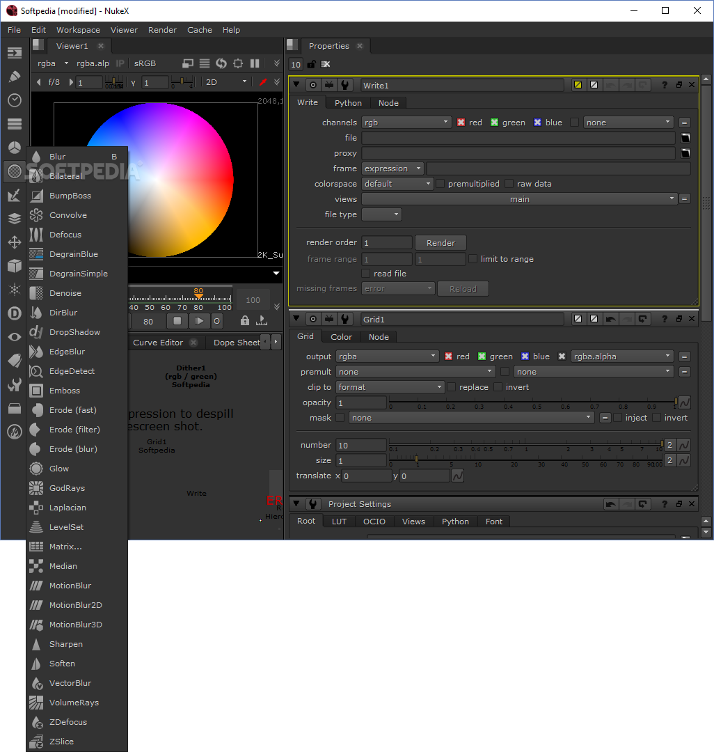The height and width of the screenshot is (752, 714).
Task: Enable limit to range checkbox
Action: 473,259
